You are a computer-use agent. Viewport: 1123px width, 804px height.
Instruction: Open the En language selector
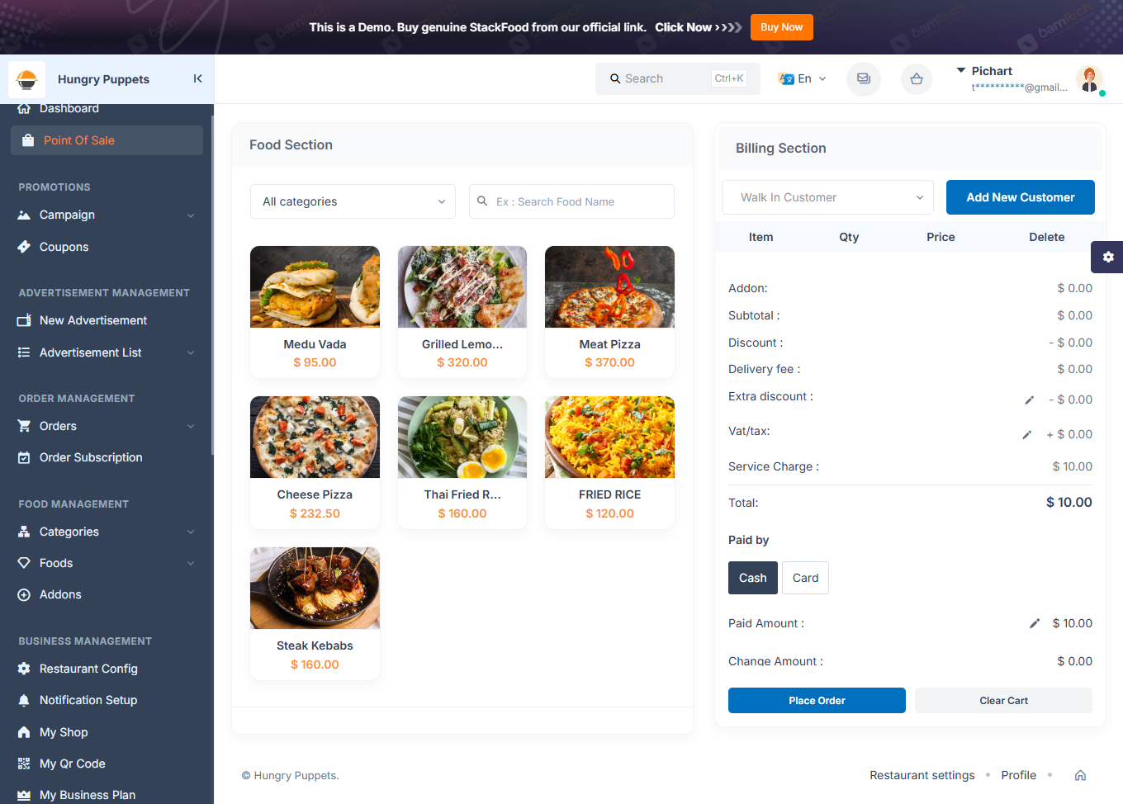point(802,78)
